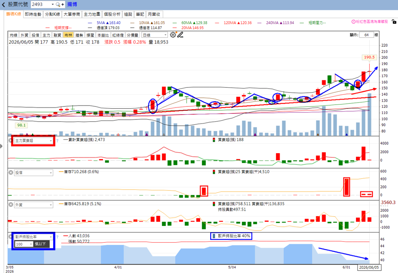Close the 投信 indicator panel
This screenshot has width=398, height=273.
point(11,173)
